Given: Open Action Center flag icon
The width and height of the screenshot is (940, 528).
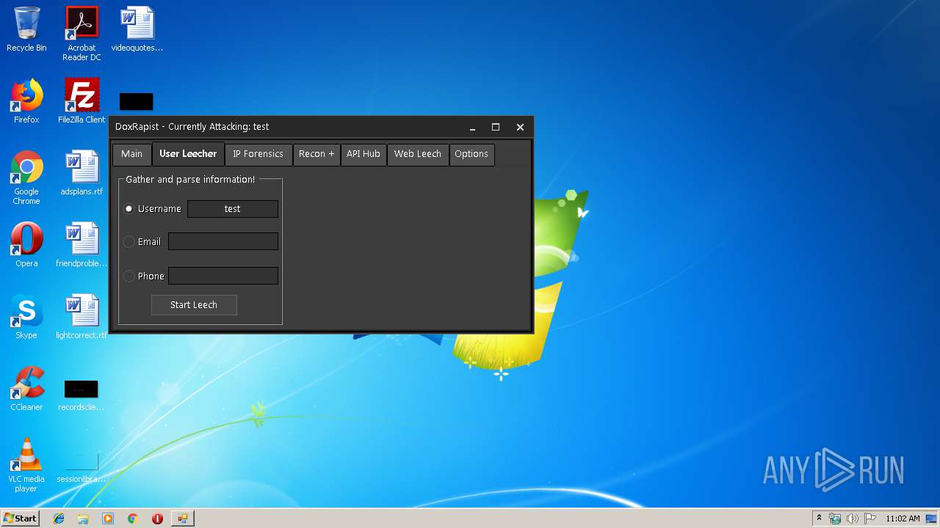Looking at the screenshot, I should (x=869, y=518).
